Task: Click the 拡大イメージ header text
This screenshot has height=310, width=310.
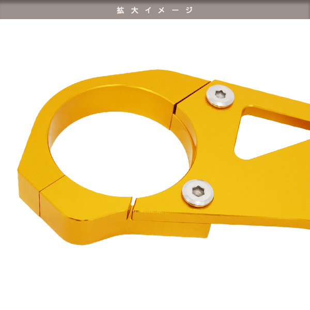Action: coord(155,10)
